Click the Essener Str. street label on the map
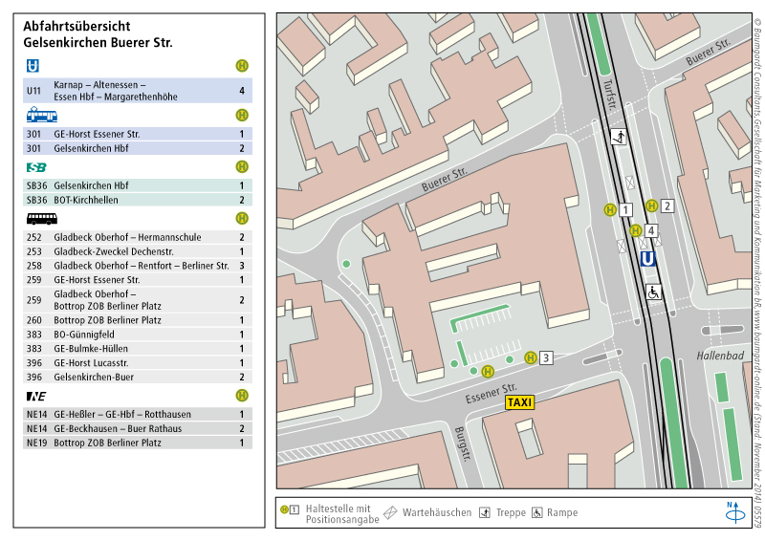 click(x=491, y=393)
